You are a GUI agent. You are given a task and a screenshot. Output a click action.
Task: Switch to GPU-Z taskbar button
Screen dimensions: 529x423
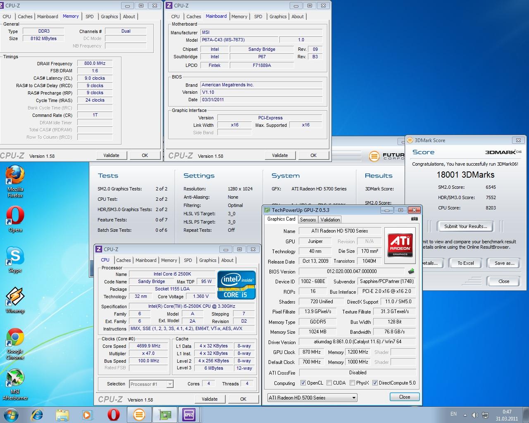[164, 415]
